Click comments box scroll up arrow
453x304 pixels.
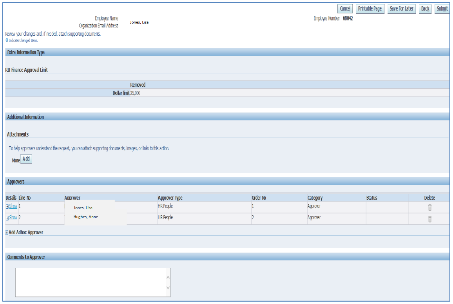168,277
